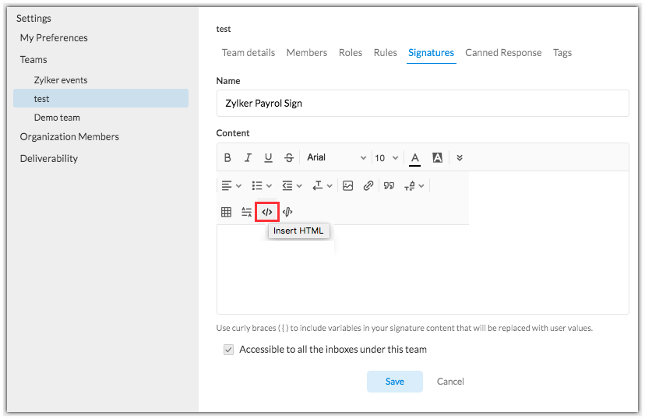Save the signature

pos(395,382)
